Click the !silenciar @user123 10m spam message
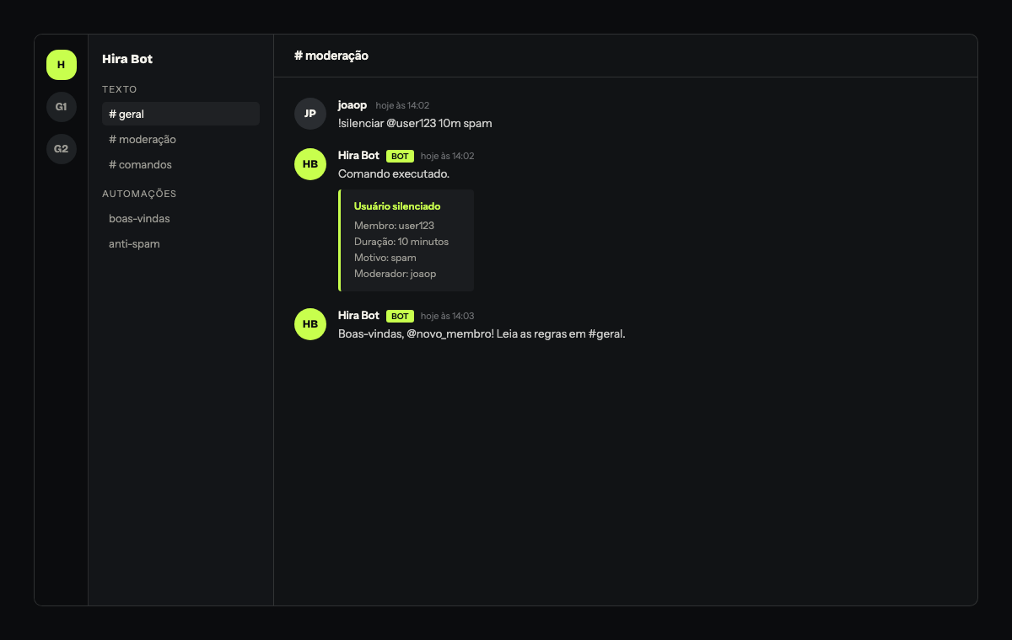Viewport: 1012px width, 640px height. click(415, 123)
